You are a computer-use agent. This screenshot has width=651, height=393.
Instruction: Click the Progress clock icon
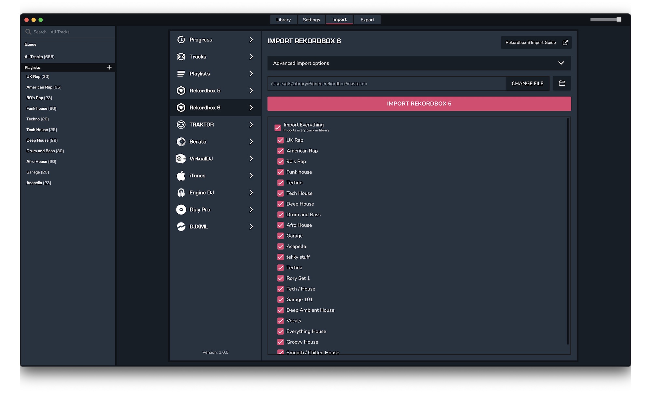click(x=181, y=40)
